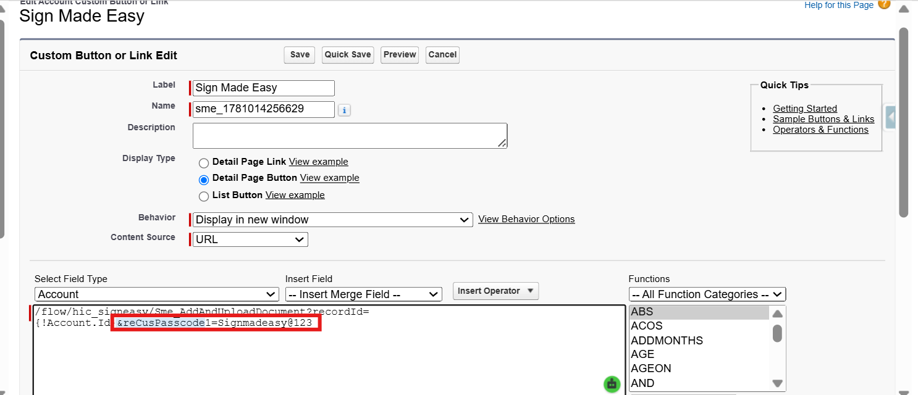
Task: Click functions list scroll up arrow
Action: pos(777,314)
